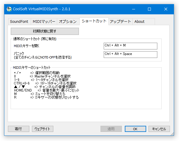Go to the オプション tab
The height and width of the screenshot is (141, 179).
coord(68,21)
